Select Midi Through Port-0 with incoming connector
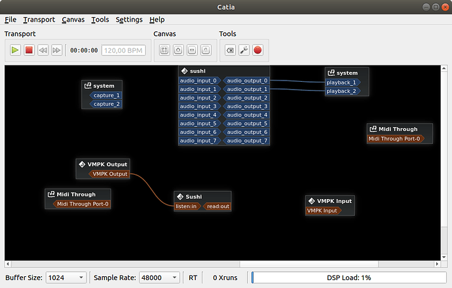452x288 pixels. pos(396,139)
